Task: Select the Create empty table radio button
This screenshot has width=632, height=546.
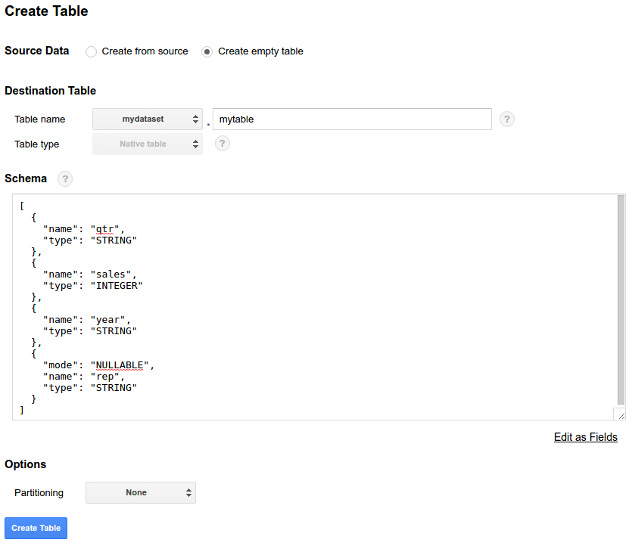Action: [207, 51]
